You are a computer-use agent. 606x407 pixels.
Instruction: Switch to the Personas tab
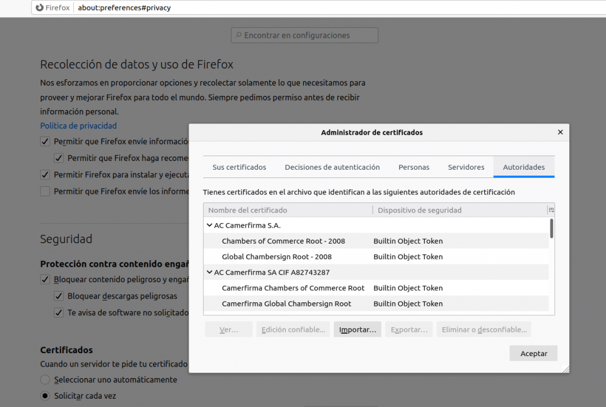tap(414, 167)
